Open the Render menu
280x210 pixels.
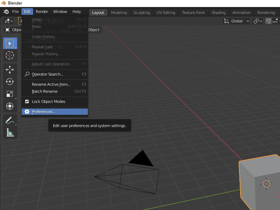click(x=42, y=12)
